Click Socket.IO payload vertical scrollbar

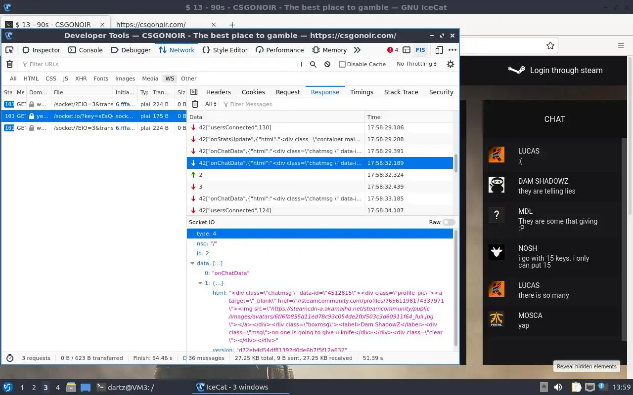pyautogui.click(x=456, y=288)
